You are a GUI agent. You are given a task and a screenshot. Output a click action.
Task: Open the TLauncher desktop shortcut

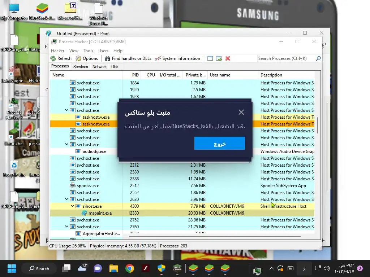(14, 137)
